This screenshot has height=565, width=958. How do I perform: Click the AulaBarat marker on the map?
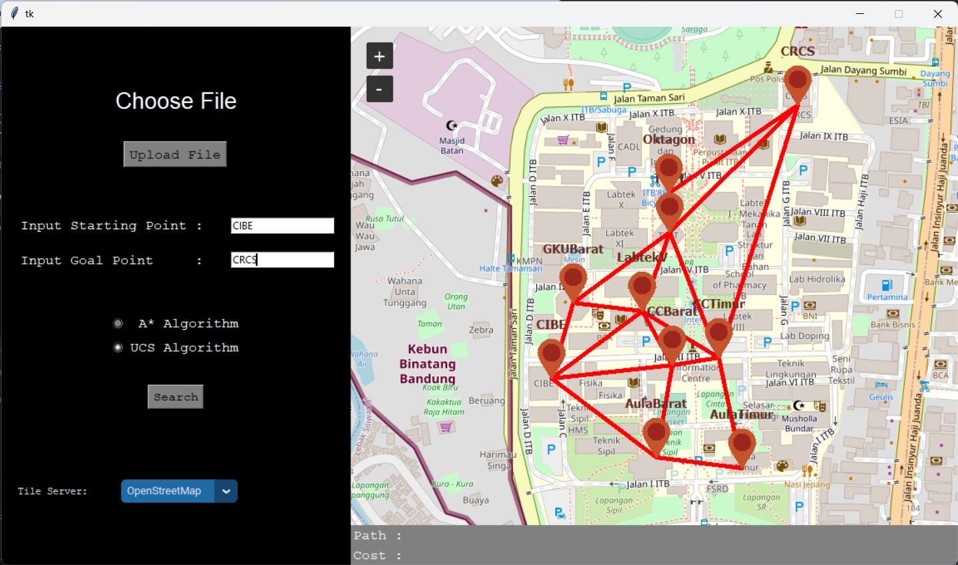(x=656, y=432)
